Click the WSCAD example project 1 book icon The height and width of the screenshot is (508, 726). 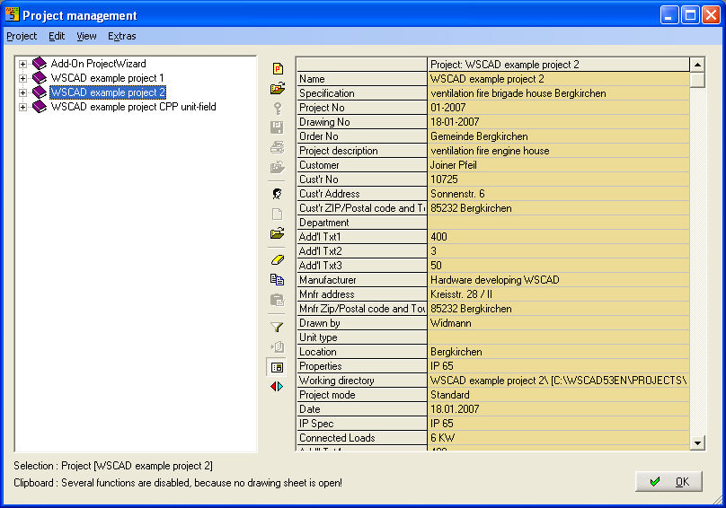(x=40, y=78)
